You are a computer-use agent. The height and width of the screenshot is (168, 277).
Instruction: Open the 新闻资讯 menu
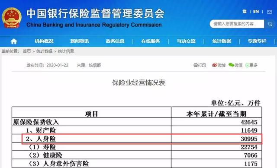click(80, 41)
